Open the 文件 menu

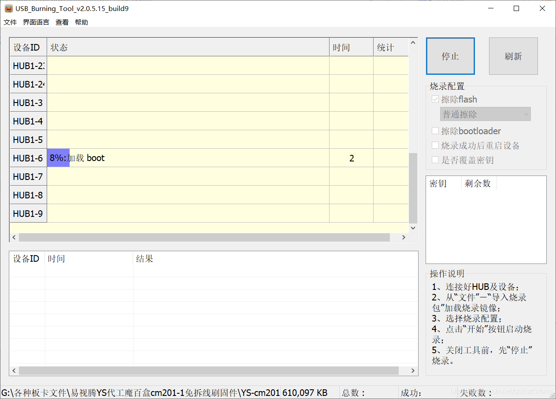click(10, 22)
